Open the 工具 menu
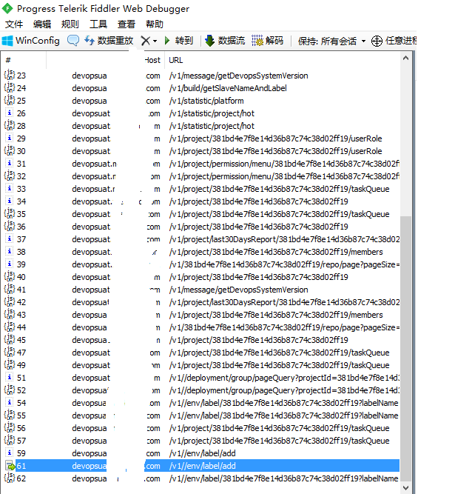Viewport: 455px width, 494px height. coord(98,24)
